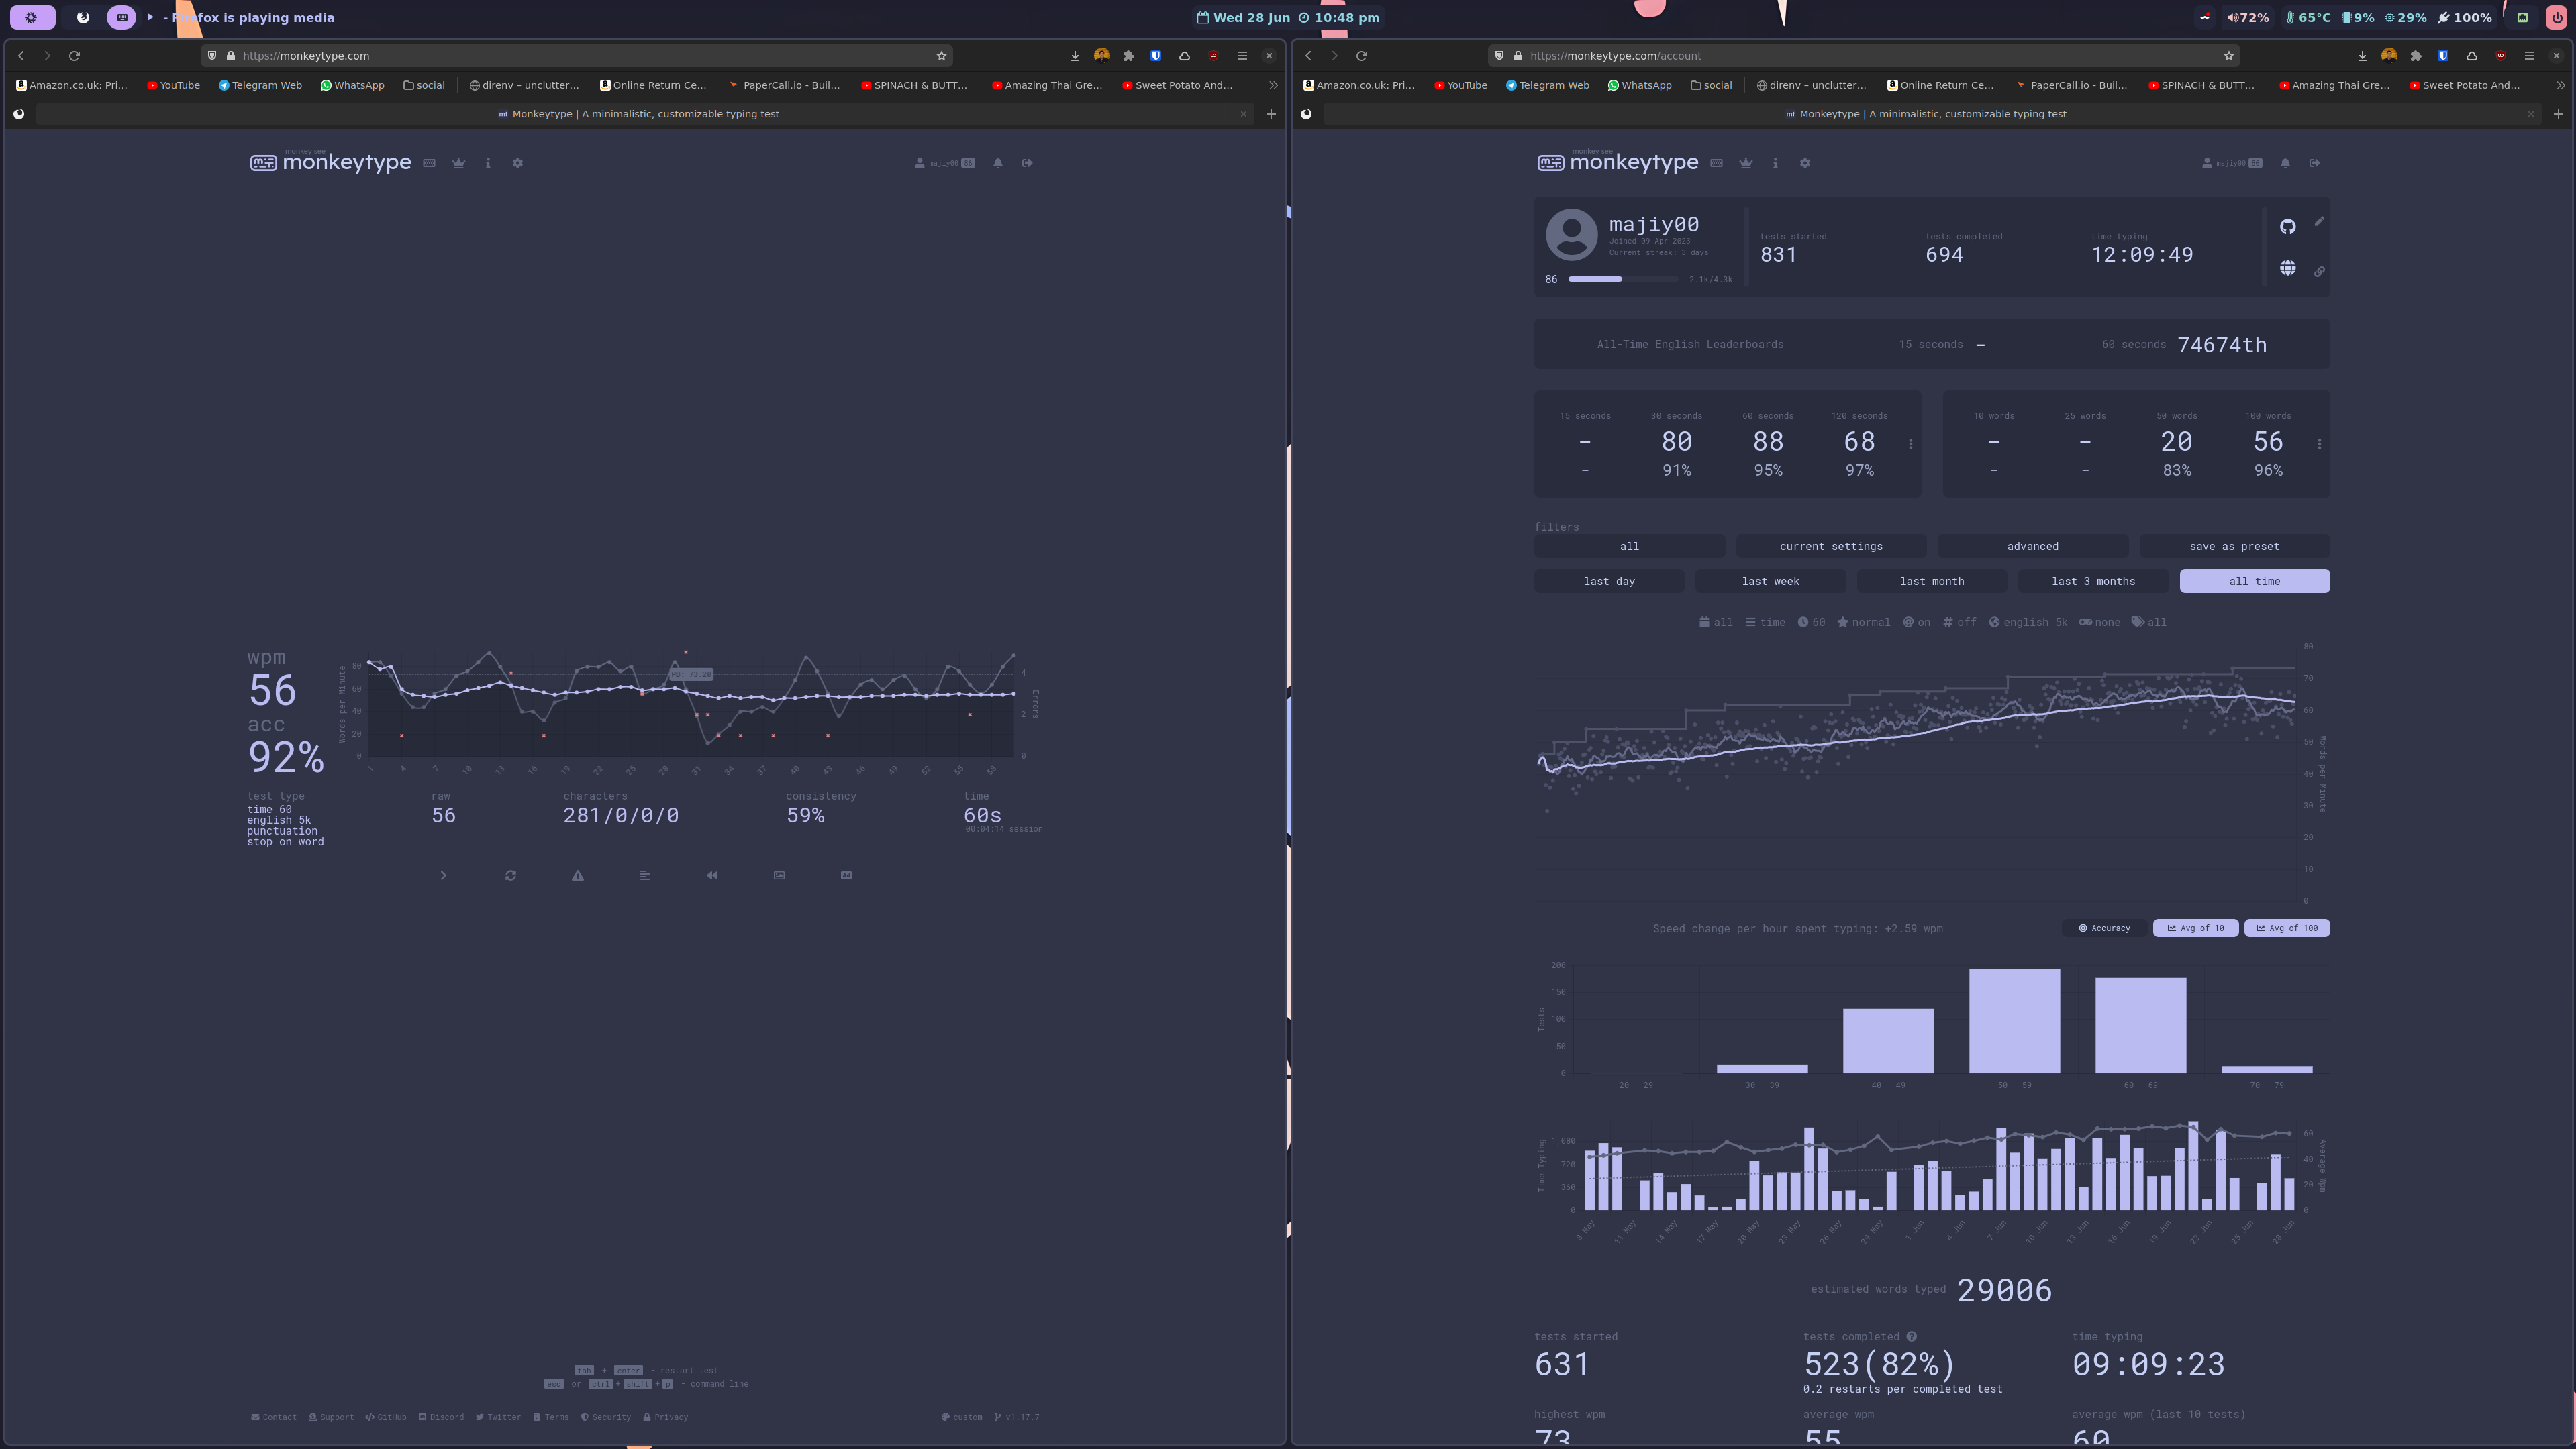Bookmark star in left address bar
2576x1449 pixels.
941,56
